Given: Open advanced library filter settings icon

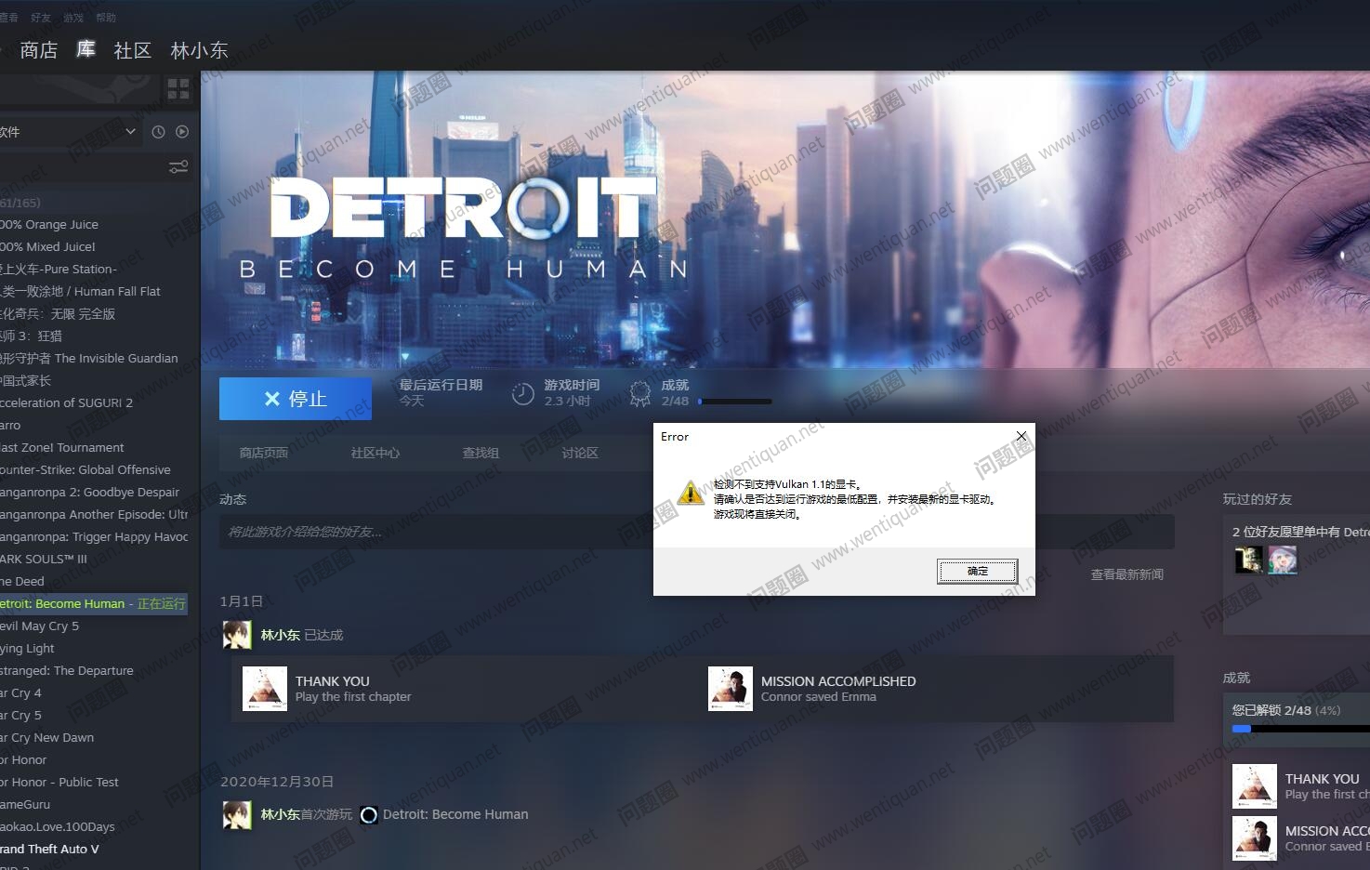Looking at the screenshot, I should point(178,167).
